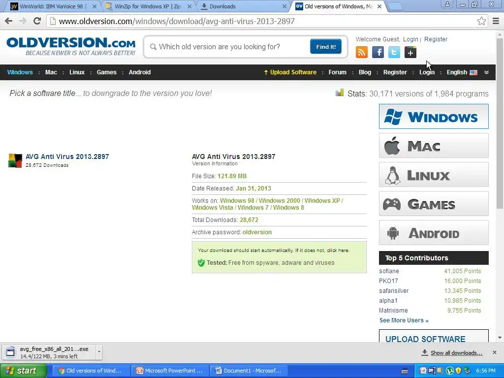Click the Find It! button
Viewport: 504px width, 378px height.
pos(326,47)
